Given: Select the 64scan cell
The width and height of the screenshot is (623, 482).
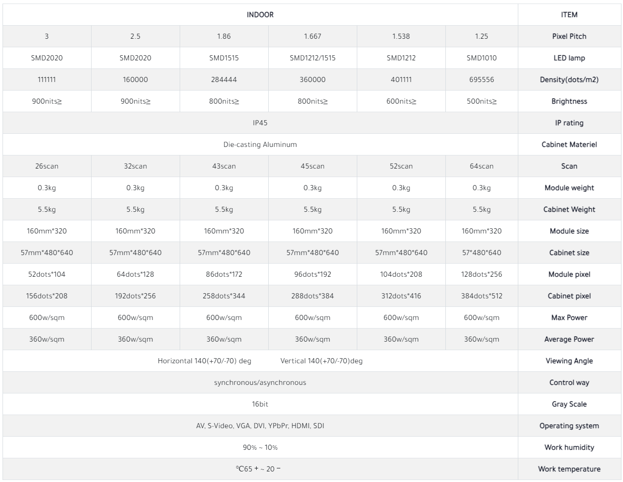Looking at the screenshot, I should [x=482, y=166].
